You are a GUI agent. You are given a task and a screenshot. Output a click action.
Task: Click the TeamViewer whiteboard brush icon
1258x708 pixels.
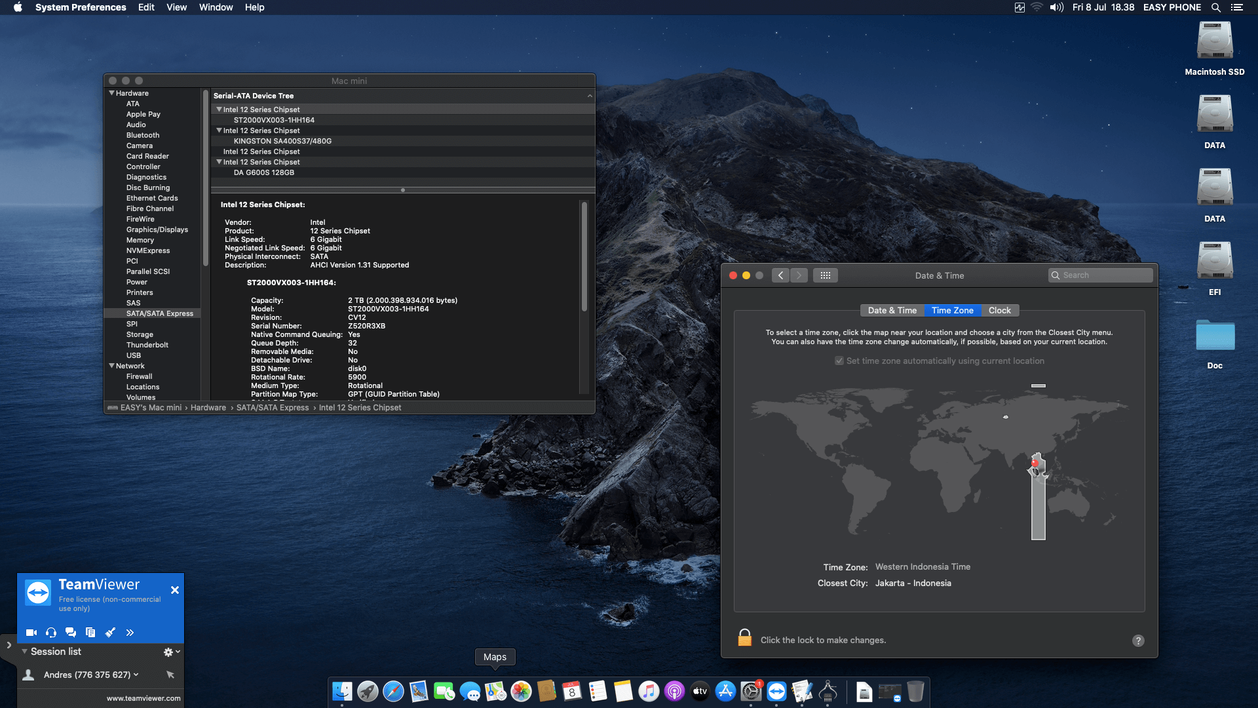[x=110, y=633]
